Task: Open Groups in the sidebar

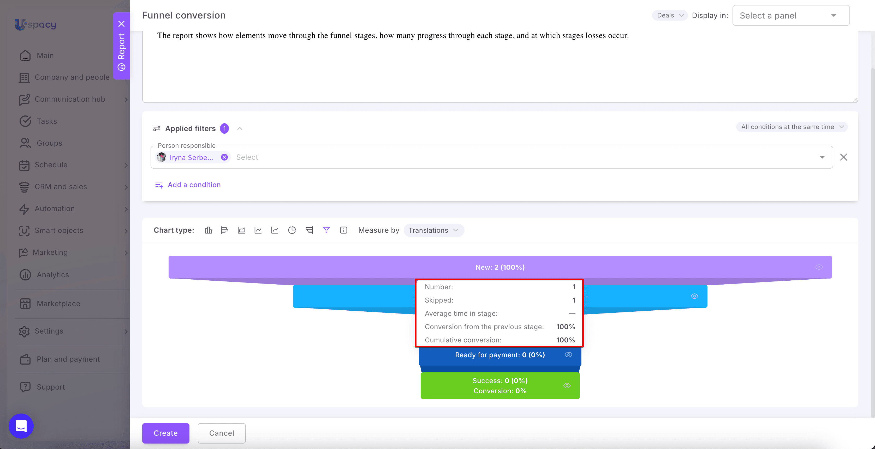Action: tap(50, 143)
